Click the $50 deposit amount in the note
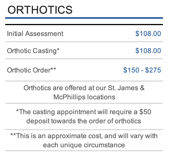The image size is (175, 157). click(x=145, y=112)
